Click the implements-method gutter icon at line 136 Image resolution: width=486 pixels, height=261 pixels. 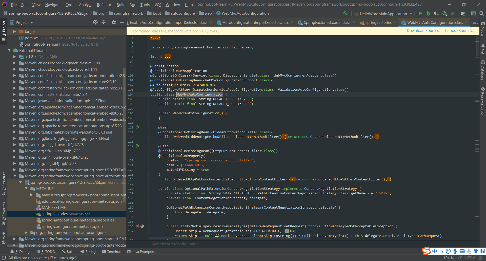137,226
